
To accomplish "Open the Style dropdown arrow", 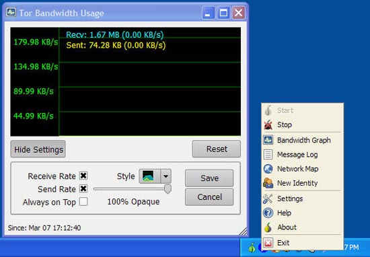I will coord(165,176).
